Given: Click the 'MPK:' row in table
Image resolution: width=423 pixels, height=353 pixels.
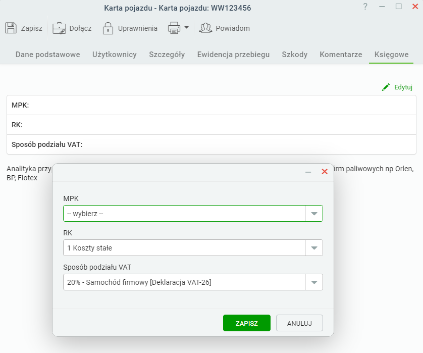Looking at the screenshot, I should 211,105.
